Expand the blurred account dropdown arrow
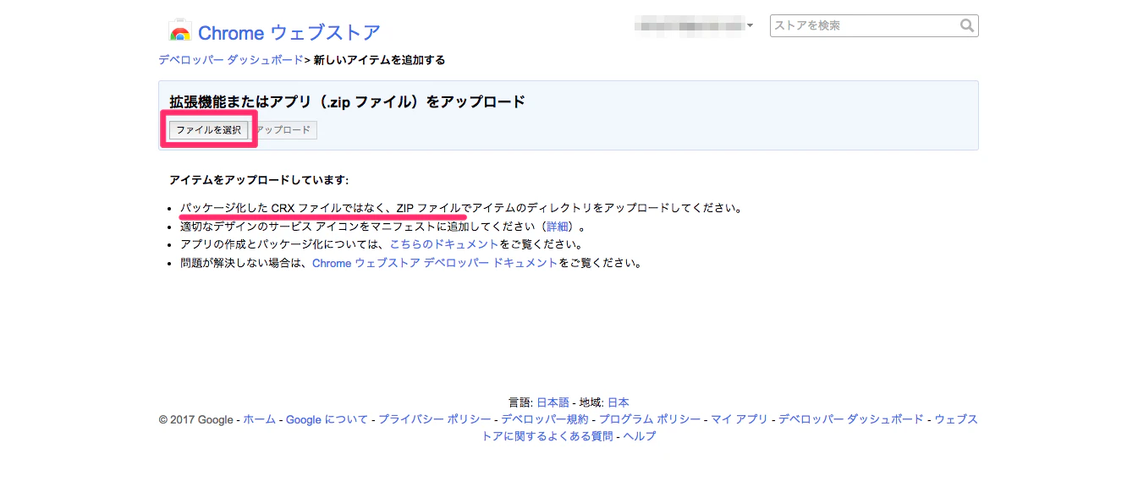This screenshot has width=1138, height=481. [x=750, y=26]
